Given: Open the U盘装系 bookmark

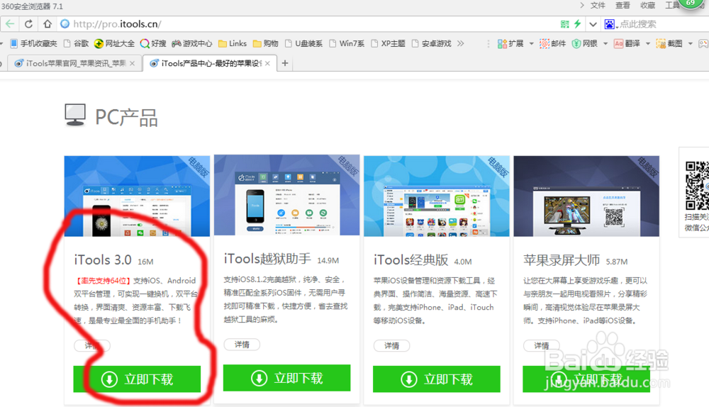Looking at the screenshot, I should point(304,43).
